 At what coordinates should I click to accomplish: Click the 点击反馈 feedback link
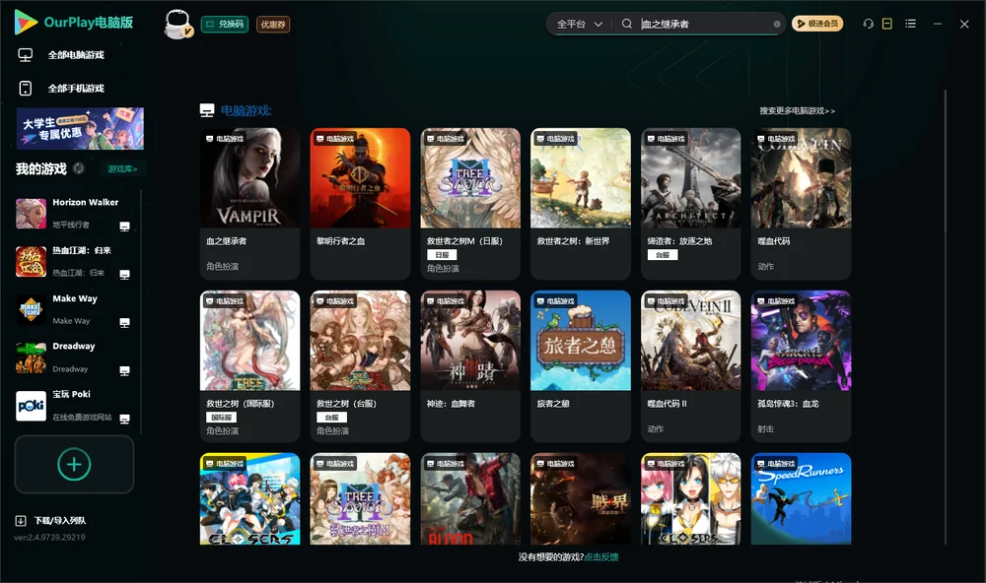point(601,556)
